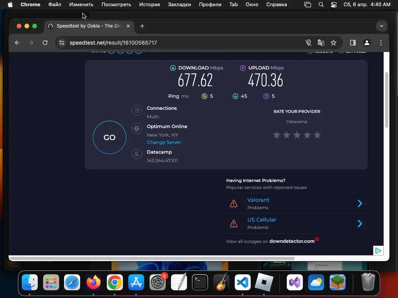The width and height of the screenshot is (398, 298).
Task: Click the horizontal scrollbar at page bottom
Action: point(152,258)
